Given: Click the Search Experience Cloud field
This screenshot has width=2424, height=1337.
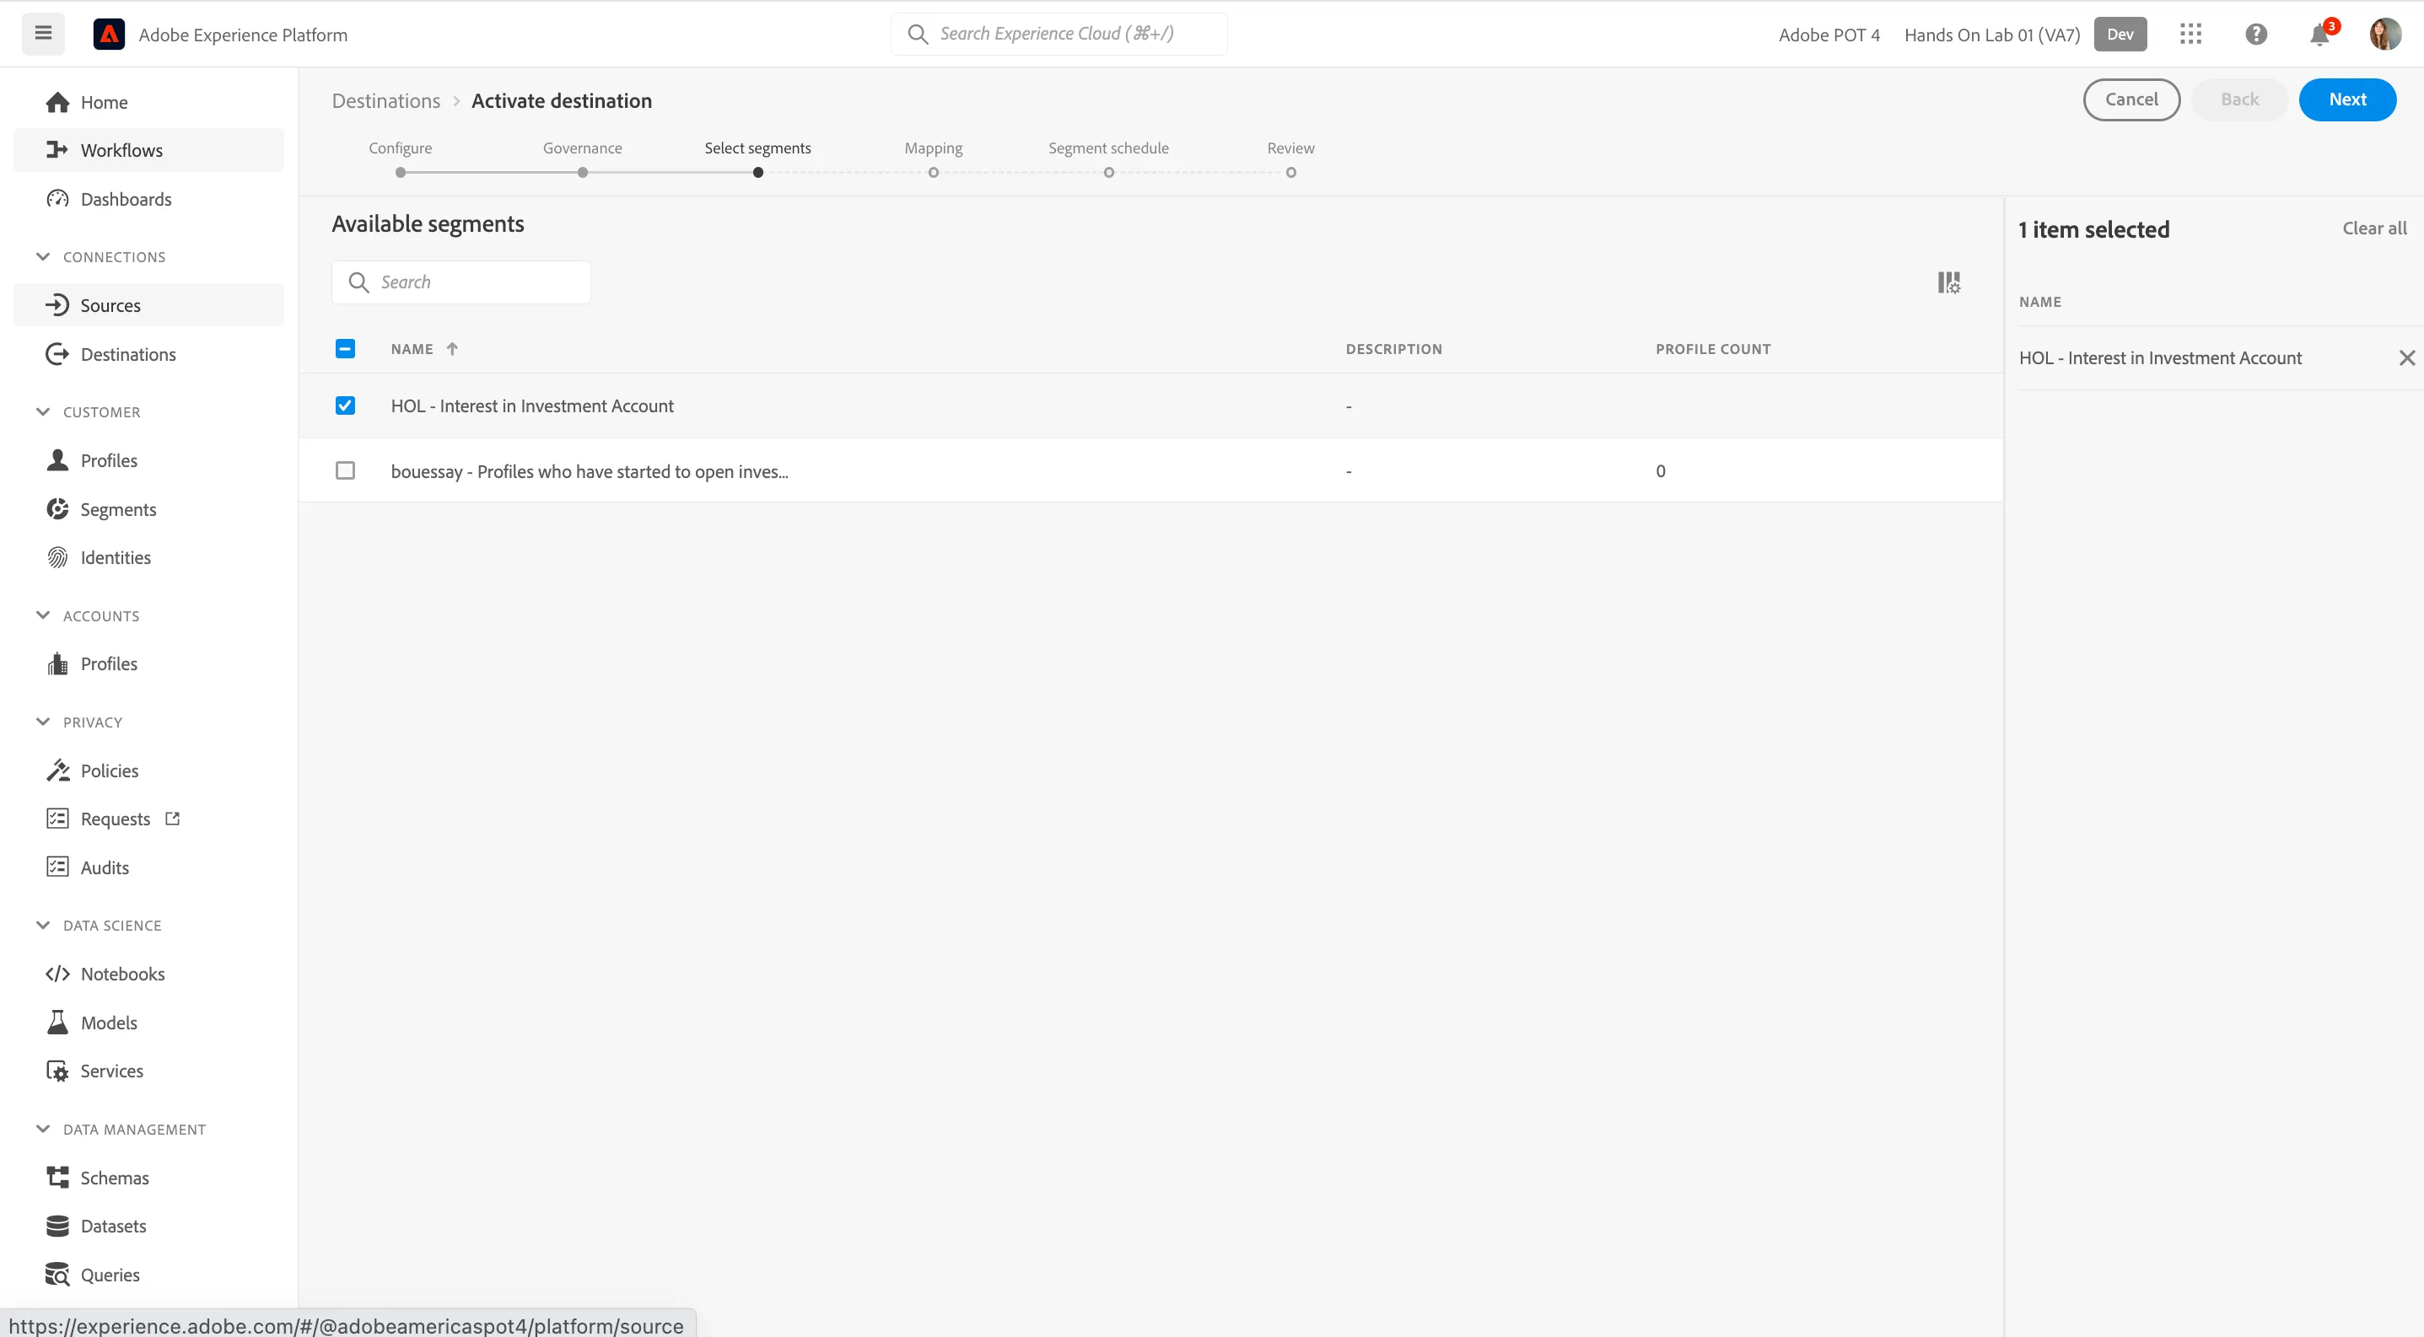Looking at the screenshot, I should 1058,34.
